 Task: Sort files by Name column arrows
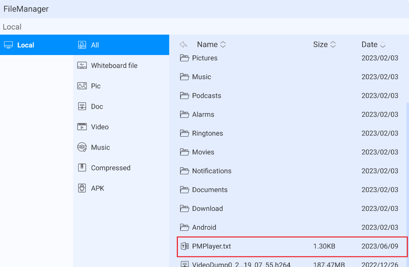(223, 45)
